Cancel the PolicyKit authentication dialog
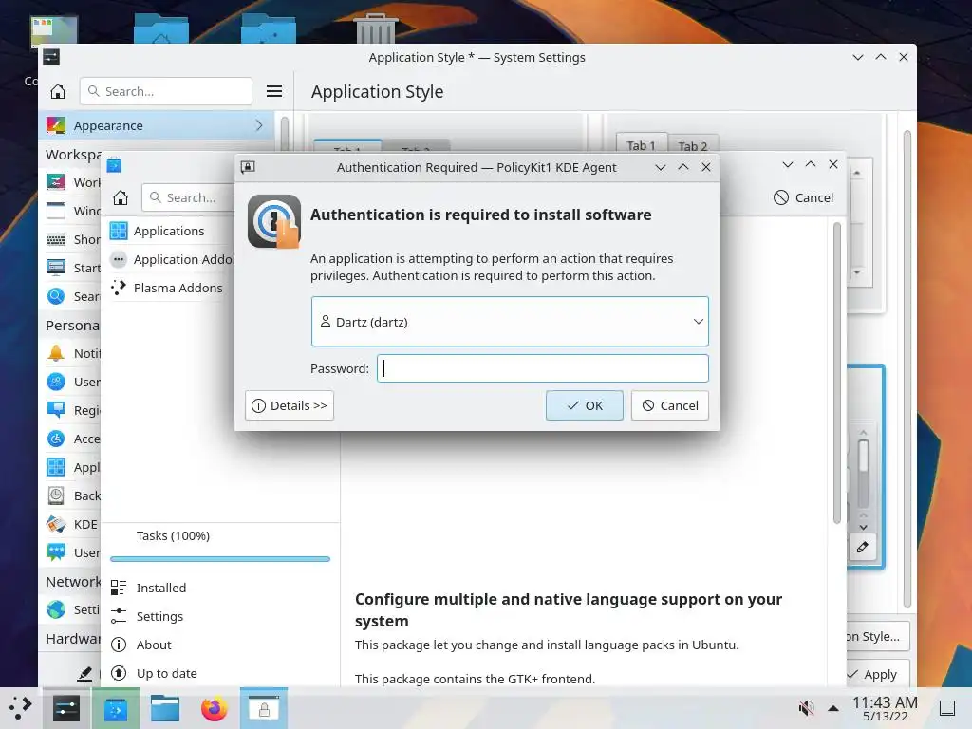The image size is (972, 729). (669, 405)
